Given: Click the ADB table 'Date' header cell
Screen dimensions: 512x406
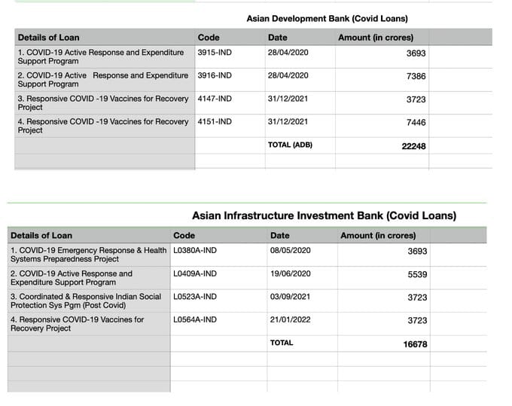Looking at the screenshot, I should tap(300, 37).
